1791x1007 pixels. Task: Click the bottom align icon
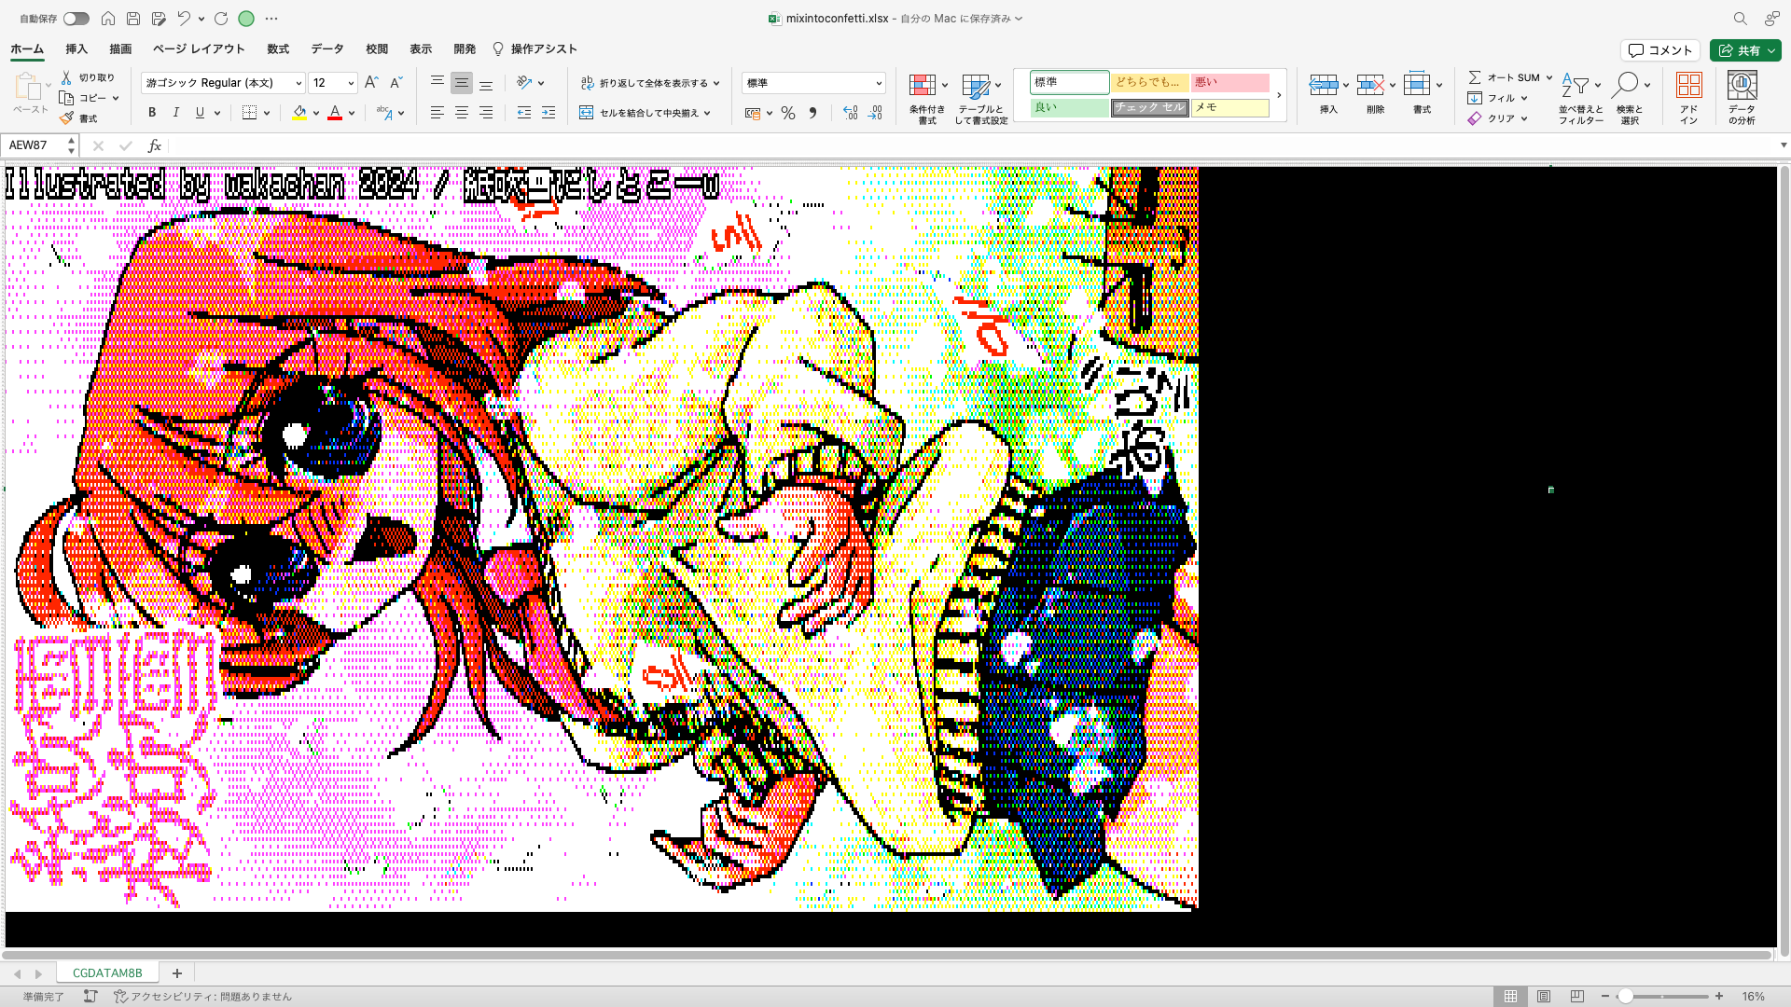(486, 83)
